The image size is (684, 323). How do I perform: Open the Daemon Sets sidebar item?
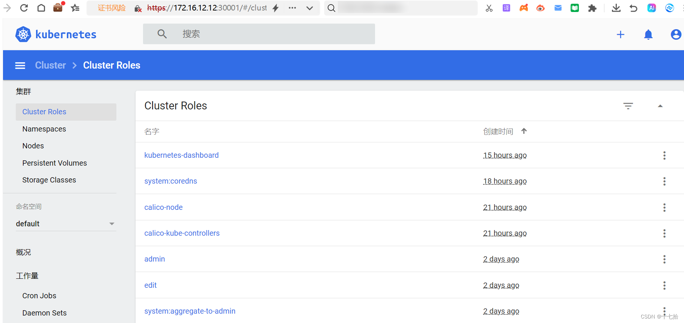tap(44, 313)
